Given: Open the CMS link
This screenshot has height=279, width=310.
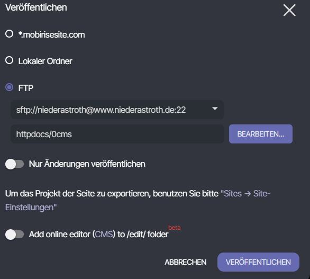Looking at the screenshot, I should (104, 235).
